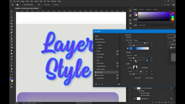The image size is (185, 104).
Task: Select the Pen tool
Action: [x=12, y=57]
